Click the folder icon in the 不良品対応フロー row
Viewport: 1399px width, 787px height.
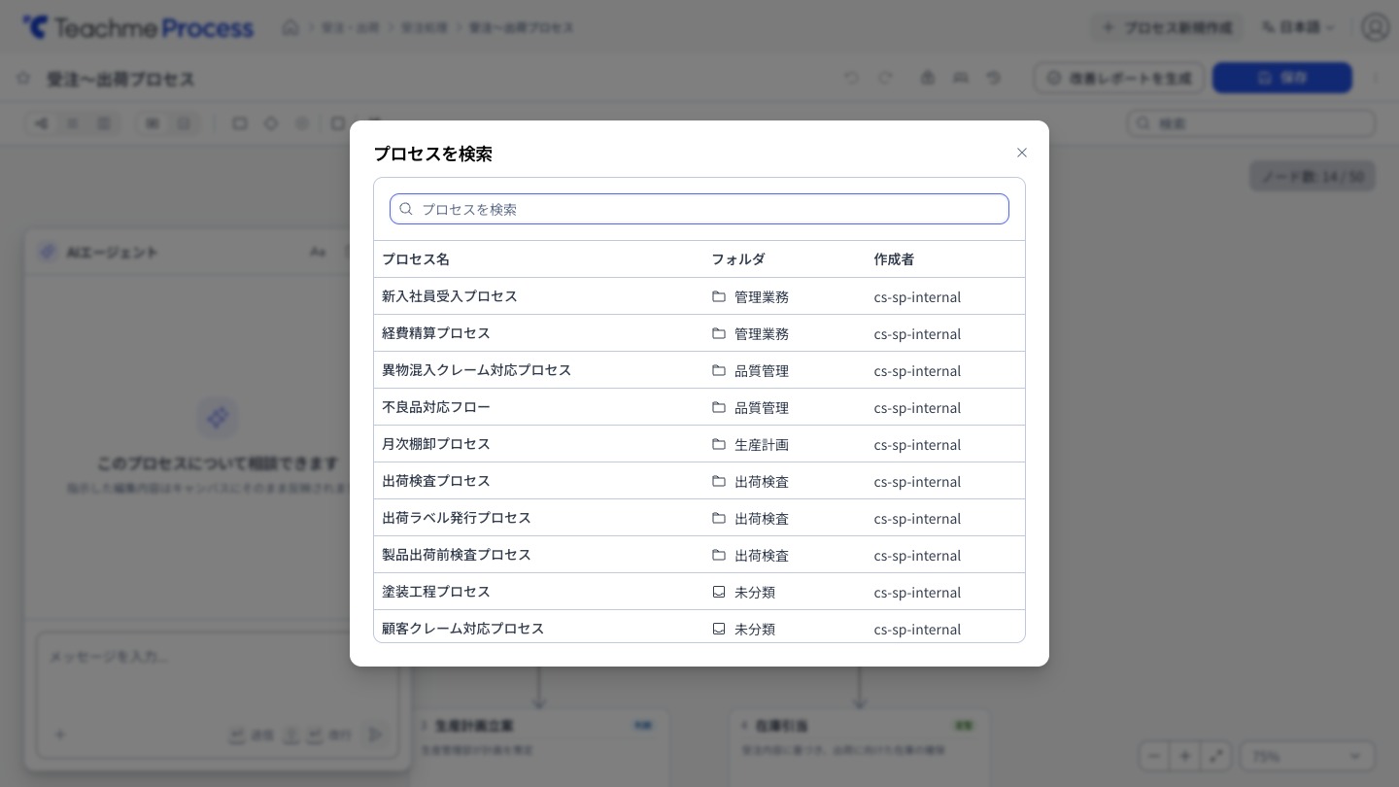[719, 407]
